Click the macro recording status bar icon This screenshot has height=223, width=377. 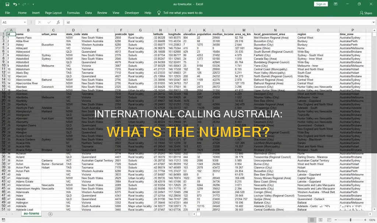pos(3,220)
